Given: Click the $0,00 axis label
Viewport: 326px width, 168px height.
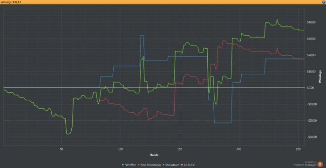Looking at the screenshot, I should (x=310, y=88).
